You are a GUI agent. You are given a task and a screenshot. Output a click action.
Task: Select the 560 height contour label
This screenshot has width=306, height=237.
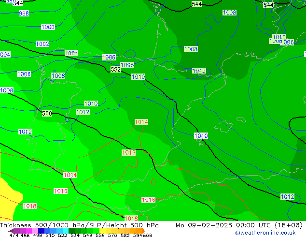47,113
